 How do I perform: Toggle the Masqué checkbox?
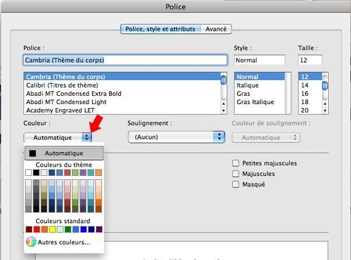(x=236, y=185)
